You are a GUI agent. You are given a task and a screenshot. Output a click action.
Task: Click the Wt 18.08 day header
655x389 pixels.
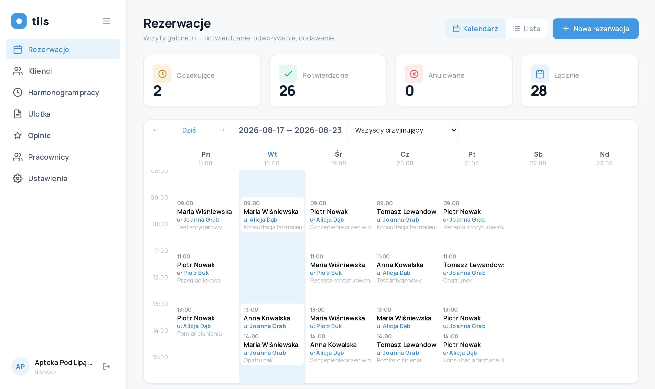(272, 158)
